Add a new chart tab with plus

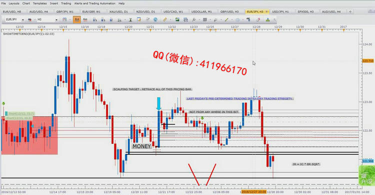point(350,11)
